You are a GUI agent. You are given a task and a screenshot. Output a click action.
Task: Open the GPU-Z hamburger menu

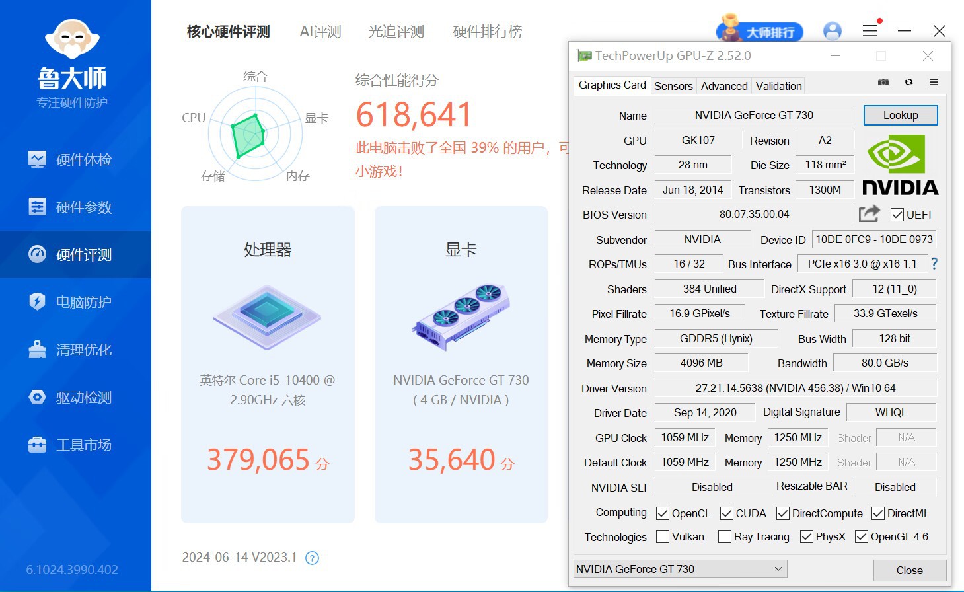click(934, 83)
